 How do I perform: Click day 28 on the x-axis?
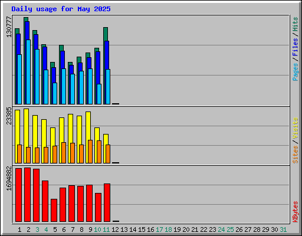257,230
